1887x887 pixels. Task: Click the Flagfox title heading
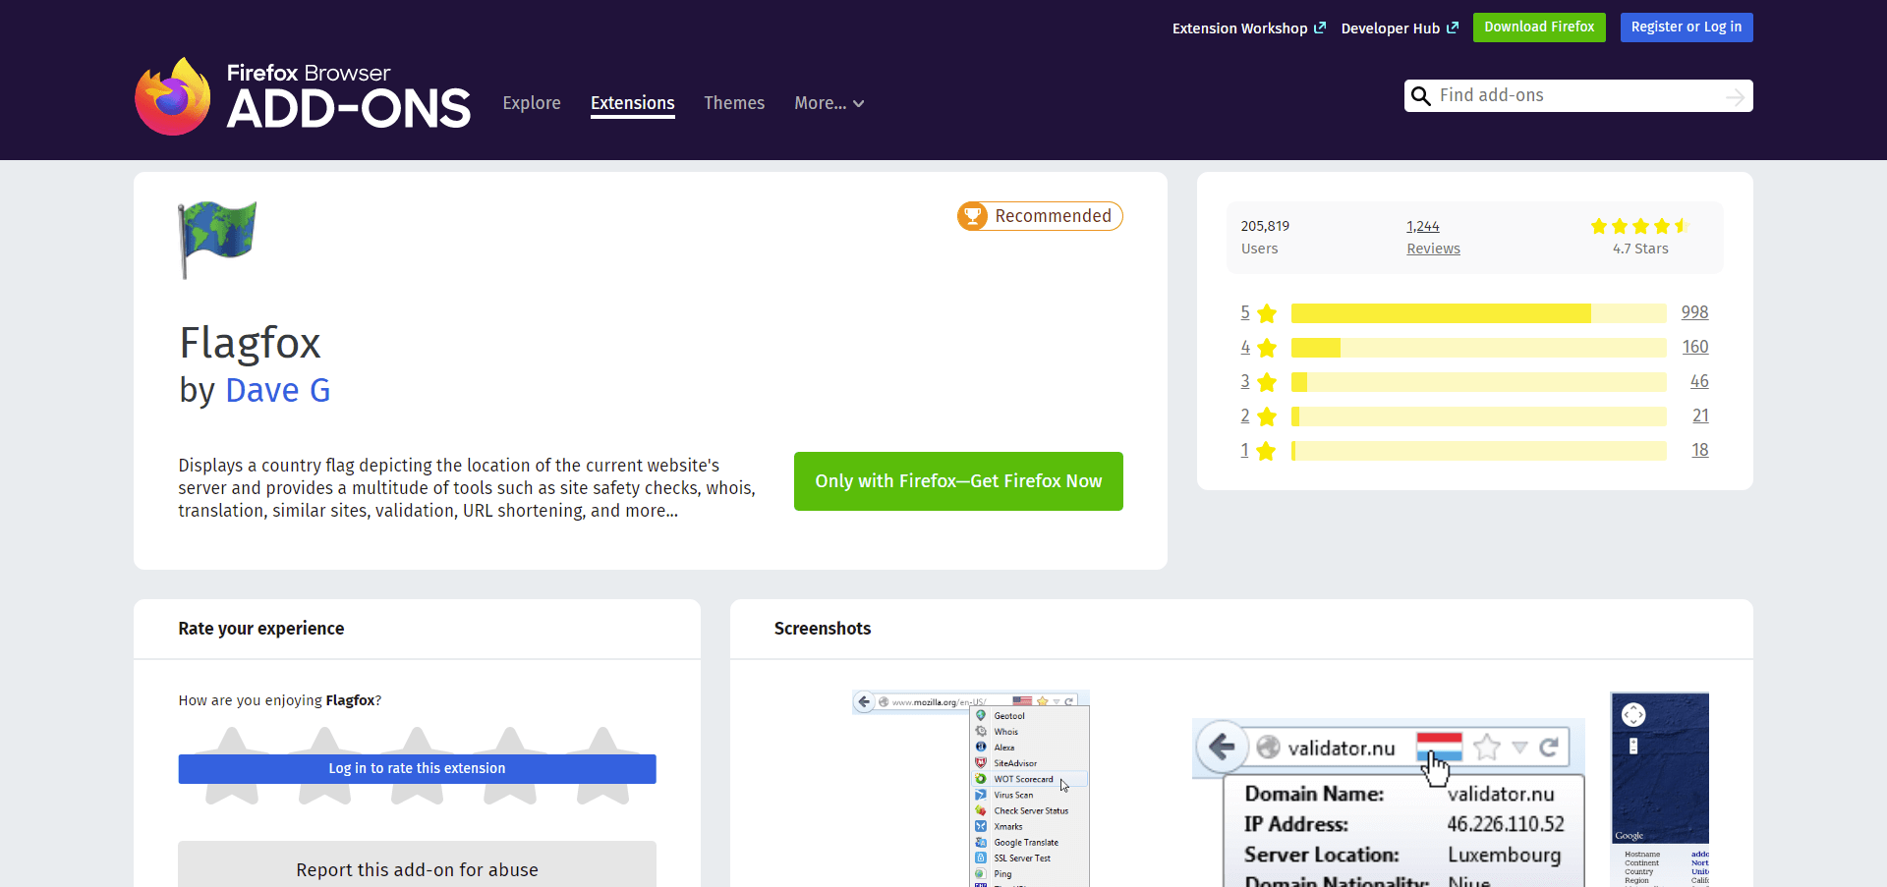(250, 344)
